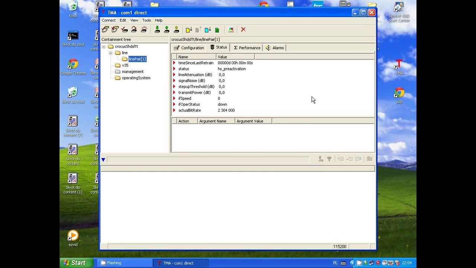The width and height of the screenshot is (476, 268).
Task: Open the blue triangle dropdown in lower pane
Action: (103, 160)
